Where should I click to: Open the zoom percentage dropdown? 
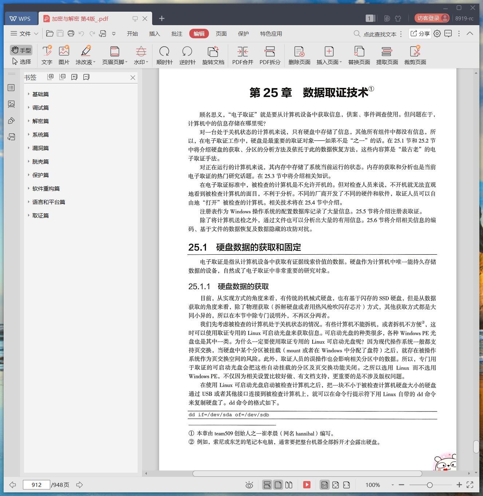point(392,485)
